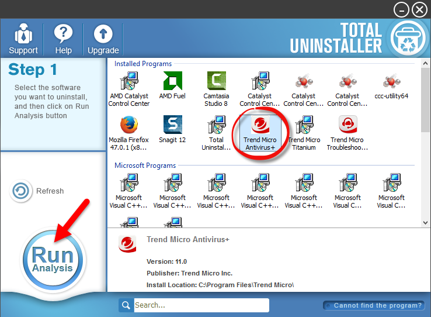The width and height of the screenshot is (431, 317).
Task: Select the ccc-utility64 program icon
Action: point(391,81)
